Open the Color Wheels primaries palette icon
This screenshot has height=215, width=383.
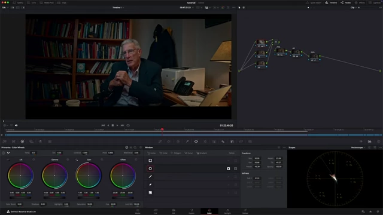pyautogui.click(x=22, y=142)
